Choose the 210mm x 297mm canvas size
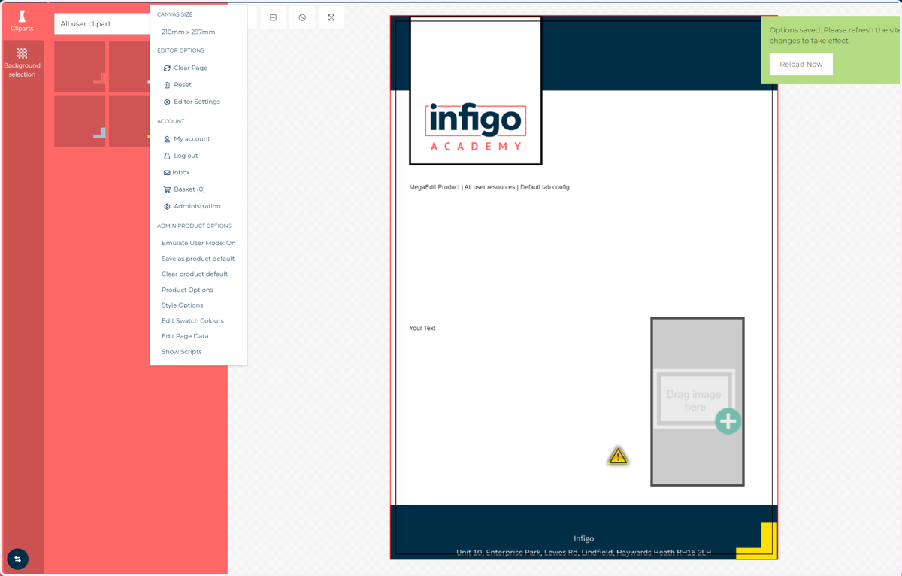The height and width of the screenshot is (576, 902). 189,32
